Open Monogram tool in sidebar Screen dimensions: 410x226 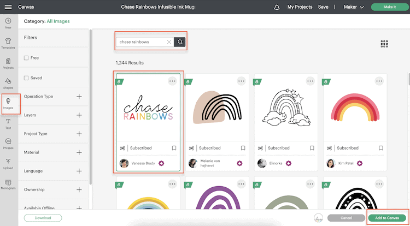8,184
